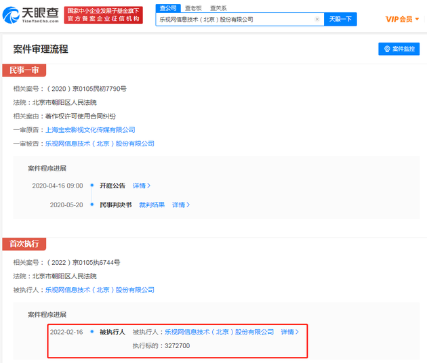The width and height of the screenshot is (427, 363).
Task: View 详情 for the 开庭公告 entry
Action: tap(142, 186)
